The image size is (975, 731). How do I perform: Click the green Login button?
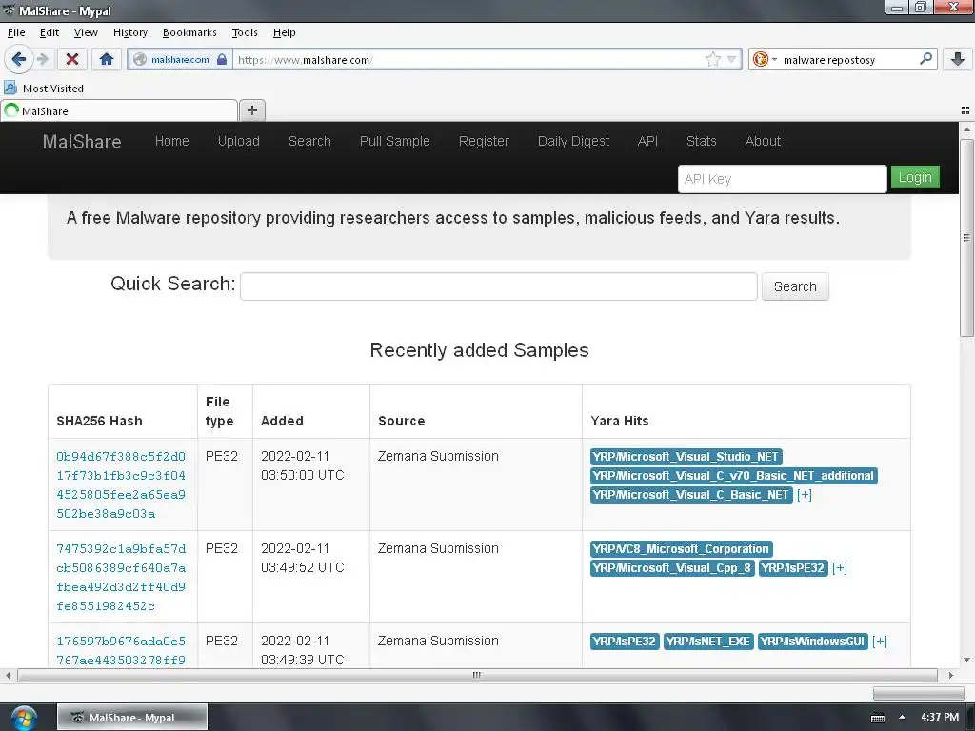tap(915, 177)
